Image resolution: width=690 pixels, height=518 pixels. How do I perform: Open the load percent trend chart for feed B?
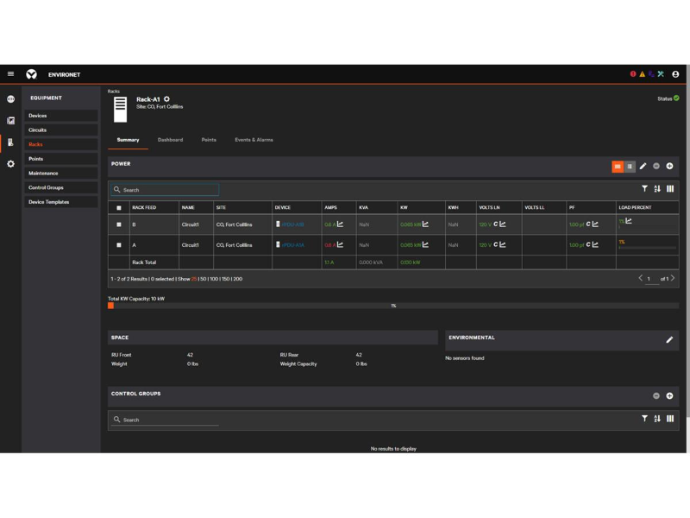pos(629,221)
